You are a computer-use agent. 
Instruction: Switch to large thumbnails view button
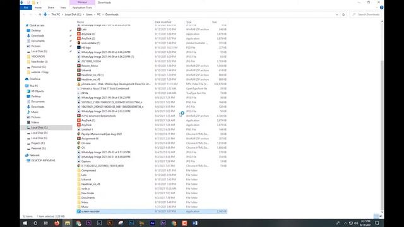pyautogui.click(x=381, y=216)
